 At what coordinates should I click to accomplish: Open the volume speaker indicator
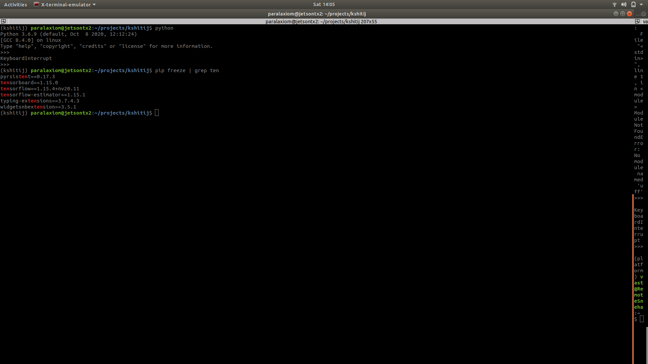(x=624, y=4)
